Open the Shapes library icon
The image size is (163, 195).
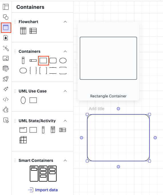(6, 17)
